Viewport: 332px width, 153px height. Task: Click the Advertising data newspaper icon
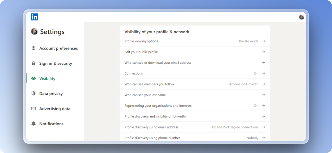[x=33, y=109]
